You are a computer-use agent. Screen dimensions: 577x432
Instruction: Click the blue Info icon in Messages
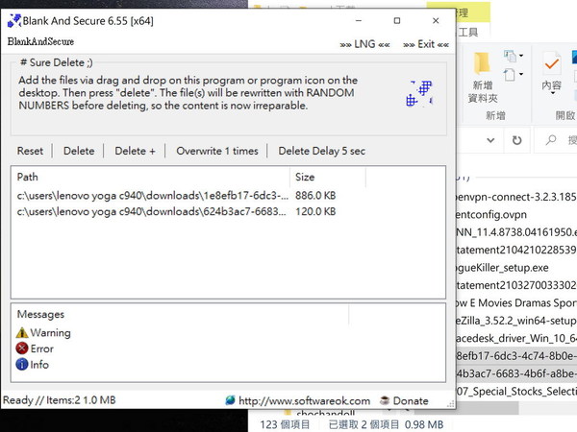[x=22, y=365]
